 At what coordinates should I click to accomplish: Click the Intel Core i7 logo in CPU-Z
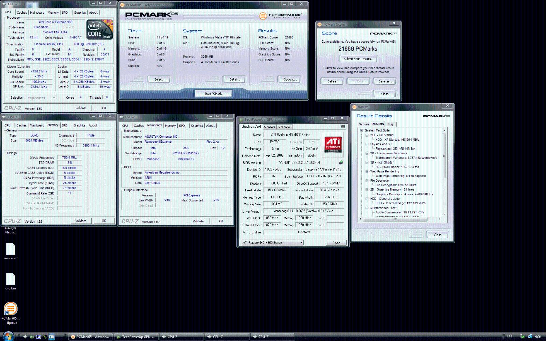click(x=100, y=30)
